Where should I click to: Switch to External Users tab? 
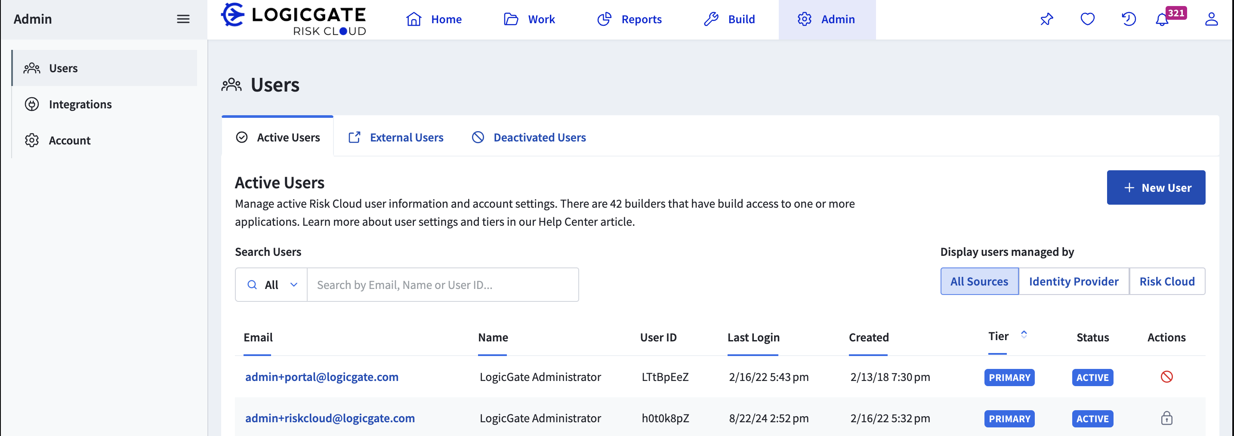[x=396, y=137]
